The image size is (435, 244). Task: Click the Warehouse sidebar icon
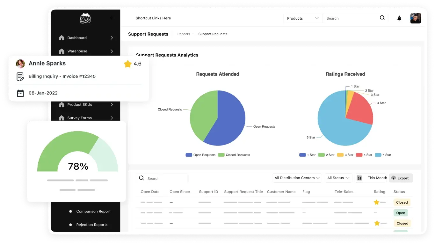click(62, 51)
